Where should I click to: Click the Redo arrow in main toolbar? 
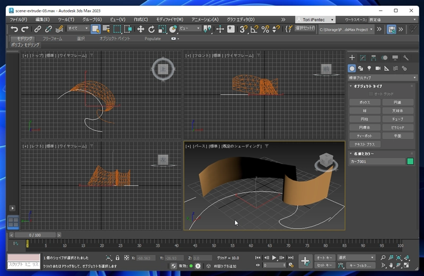[25, 29]
